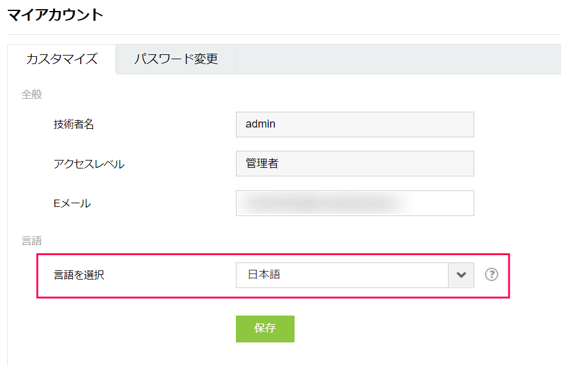Select the カスタマイズ tab
561x365 pixels.
(62, 59)
